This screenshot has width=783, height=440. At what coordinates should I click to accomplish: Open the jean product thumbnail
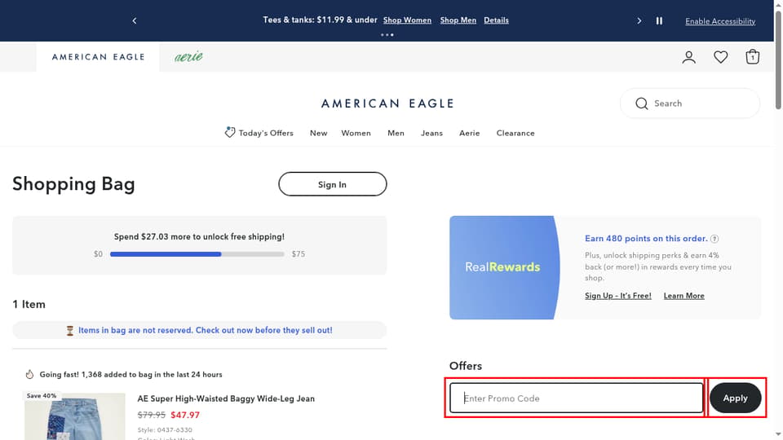click(75, 416)
